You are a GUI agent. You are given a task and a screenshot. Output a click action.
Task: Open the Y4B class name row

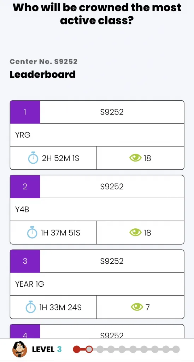[x=97, y=209]
